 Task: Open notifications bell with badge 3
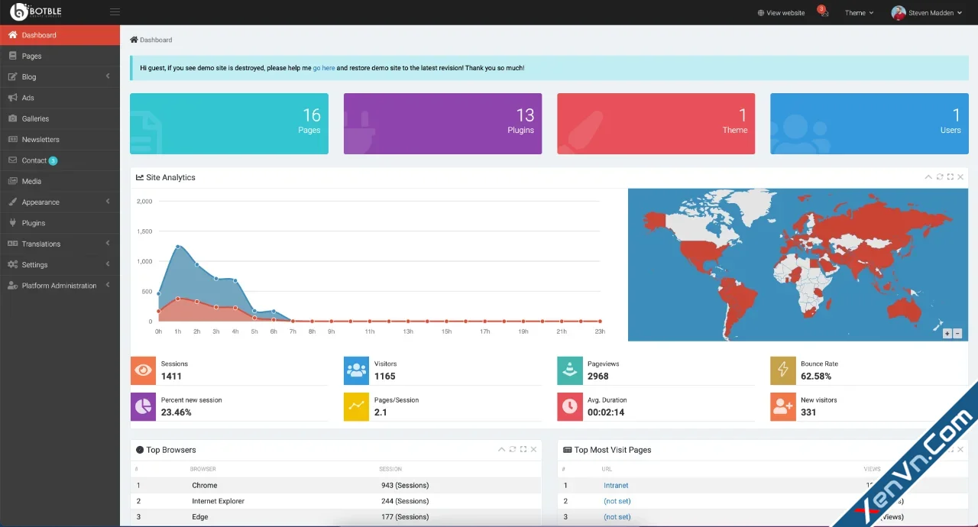click(821, 12)
